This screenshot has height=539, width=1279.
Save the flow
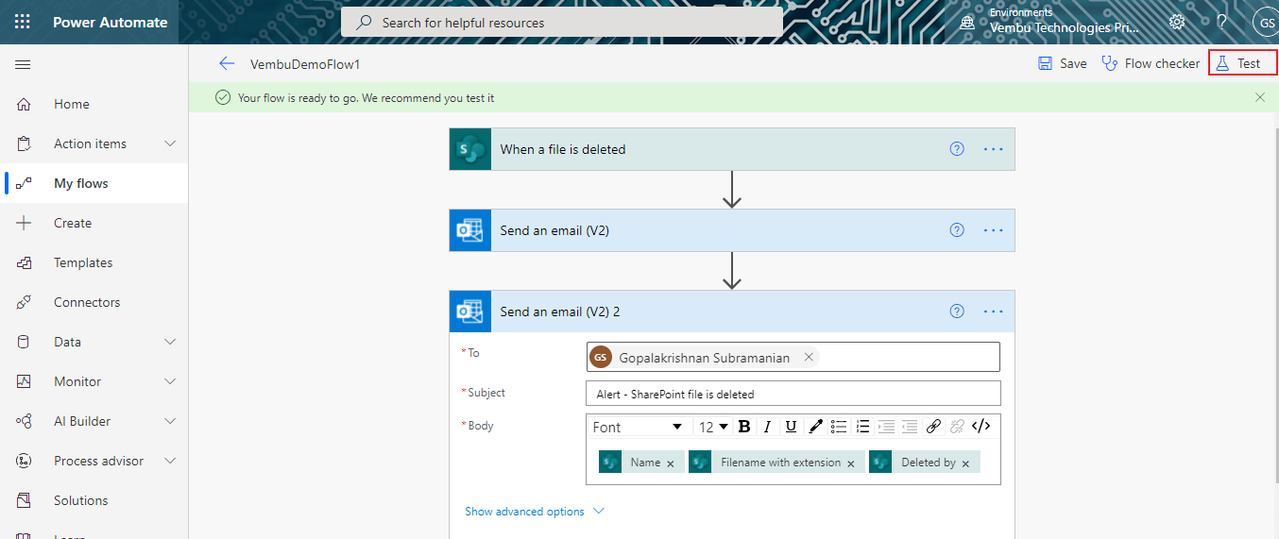click(1063, 63)
